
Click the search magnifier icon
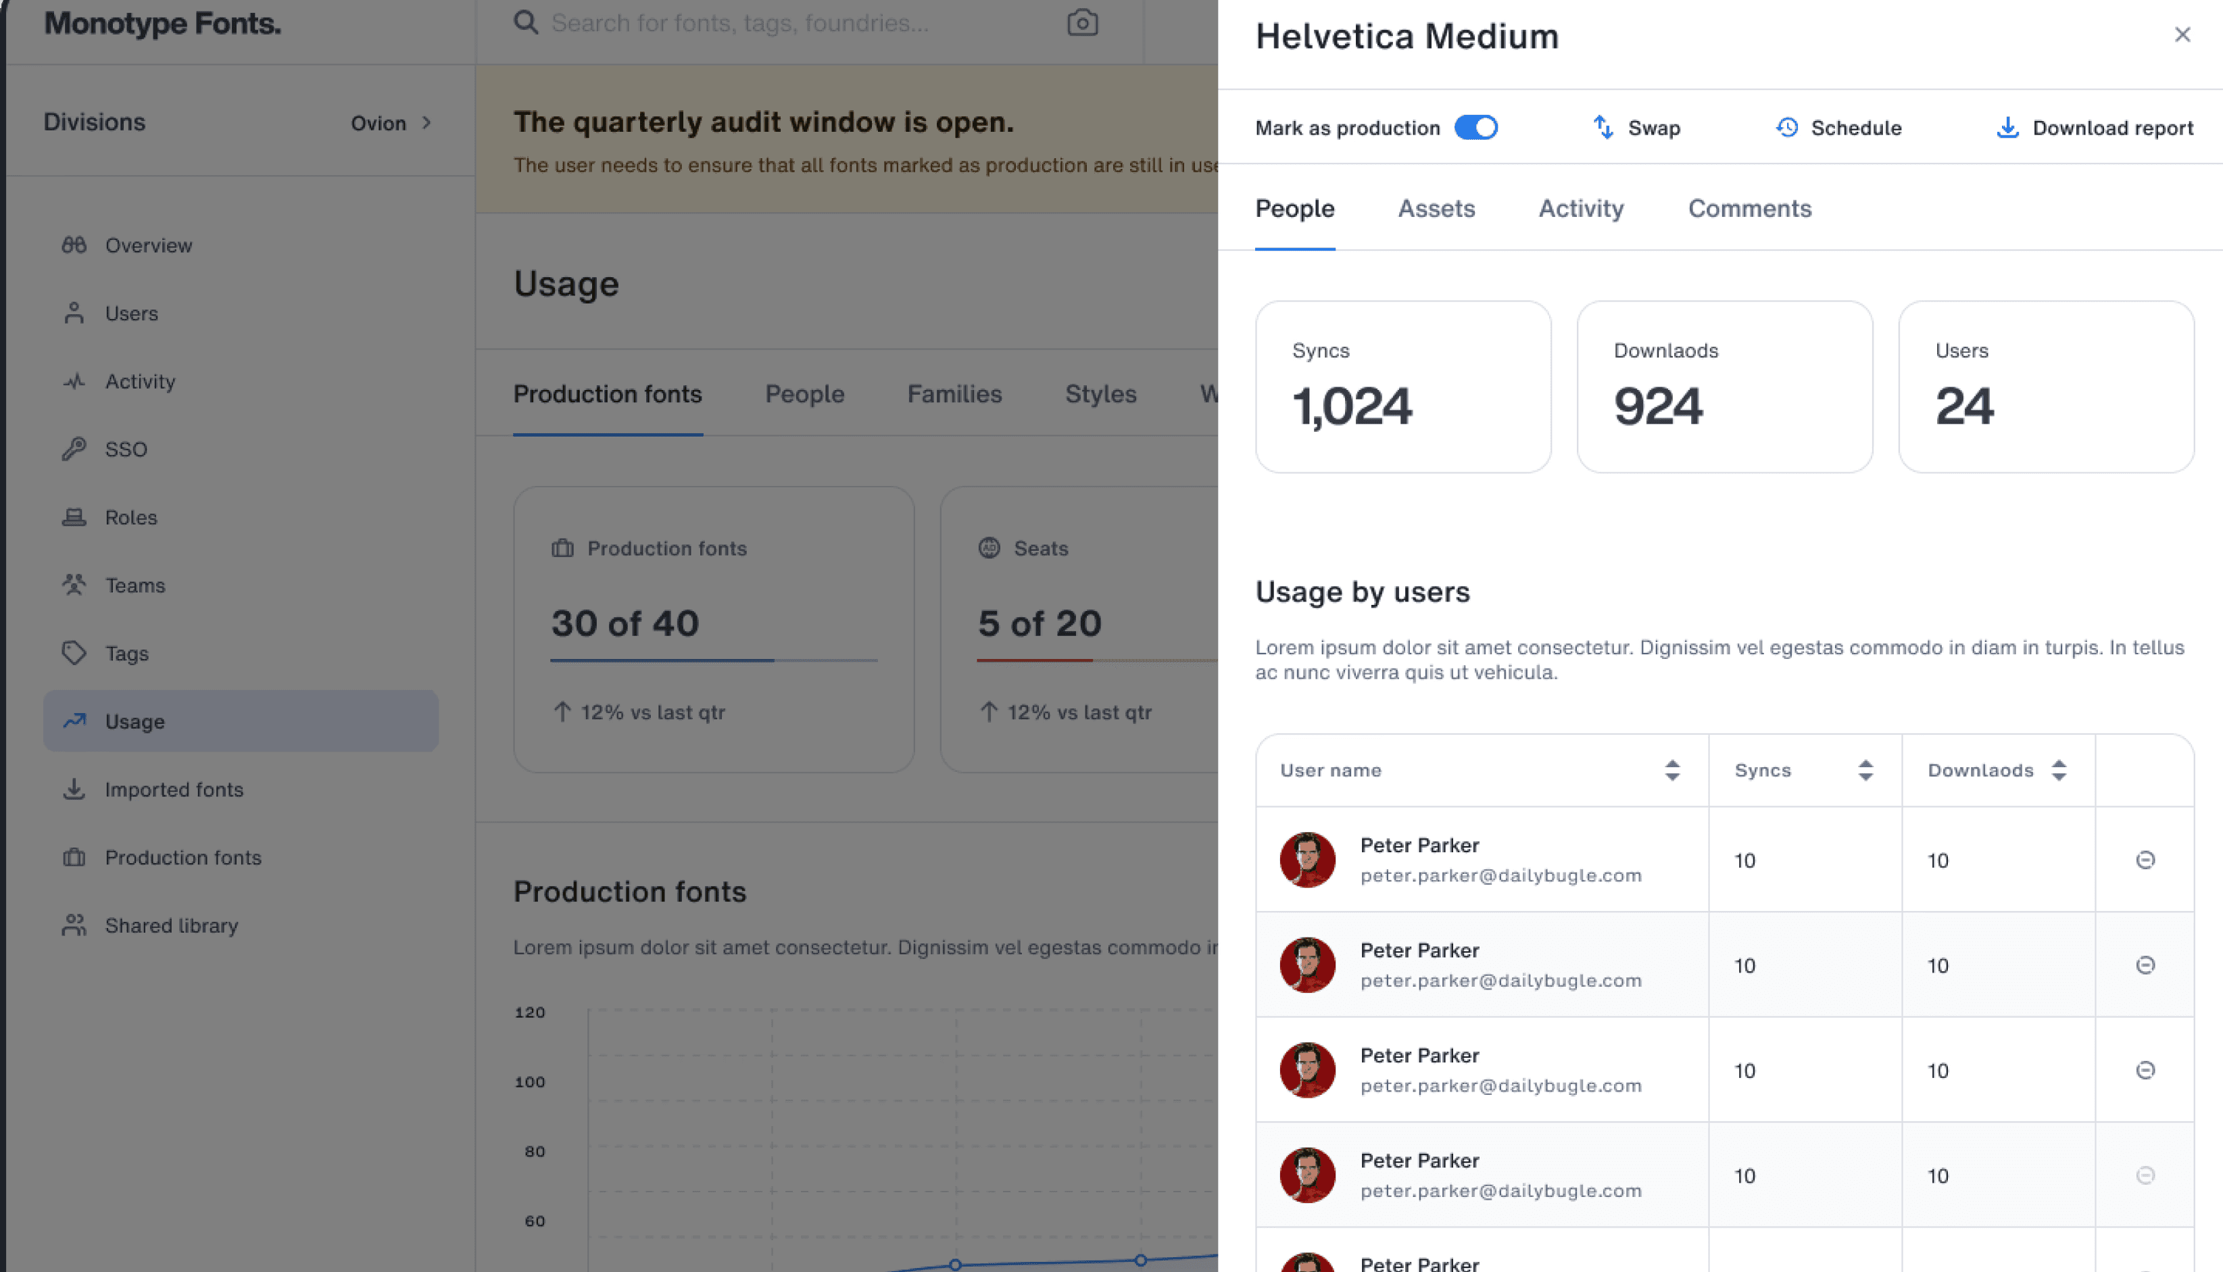[x=526, y=23]
